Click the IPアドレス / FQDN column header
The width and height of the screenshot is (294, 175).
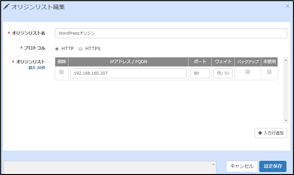[x=128, y=62]
